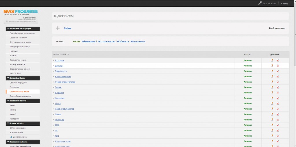
Task: Click the key icon beside admin login
Action: pos(260,3)
